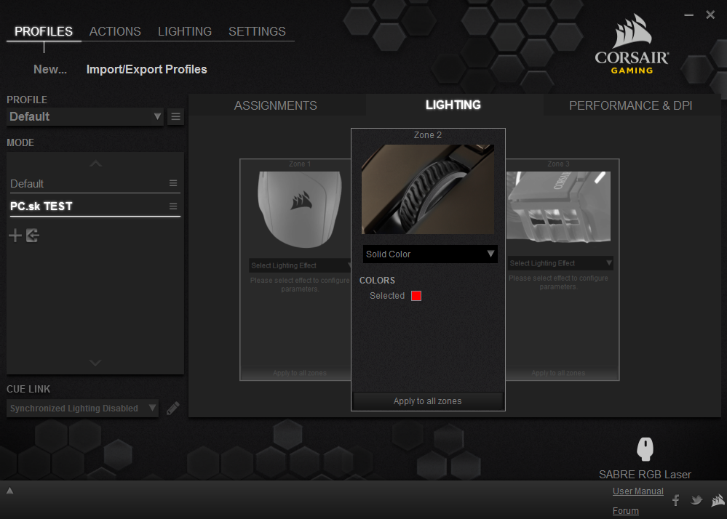Click Zone 3 Apply to all zones

pyautogui.click(x=558, y=373)
